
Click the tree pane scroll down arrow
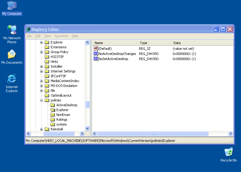tap(87, 128)
